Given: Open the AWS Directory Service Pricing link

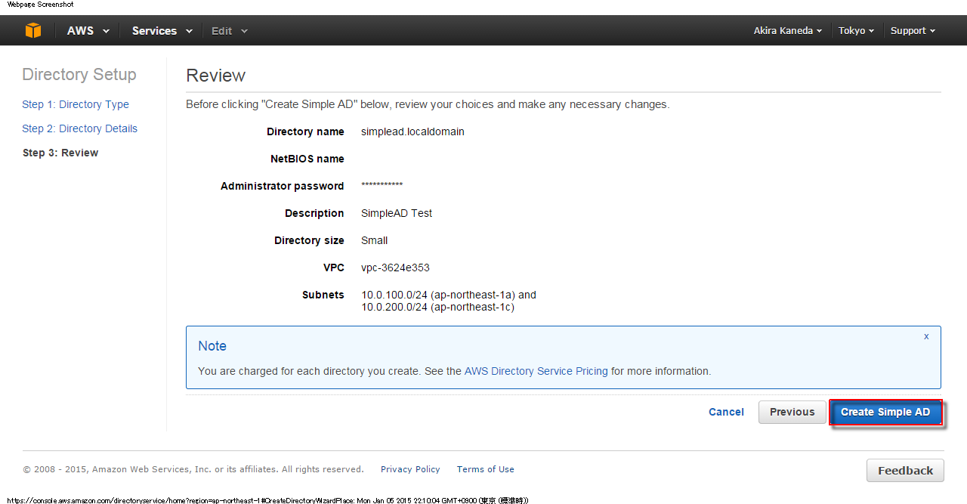Looking at the screenshot, I should [x=536, y=371].
